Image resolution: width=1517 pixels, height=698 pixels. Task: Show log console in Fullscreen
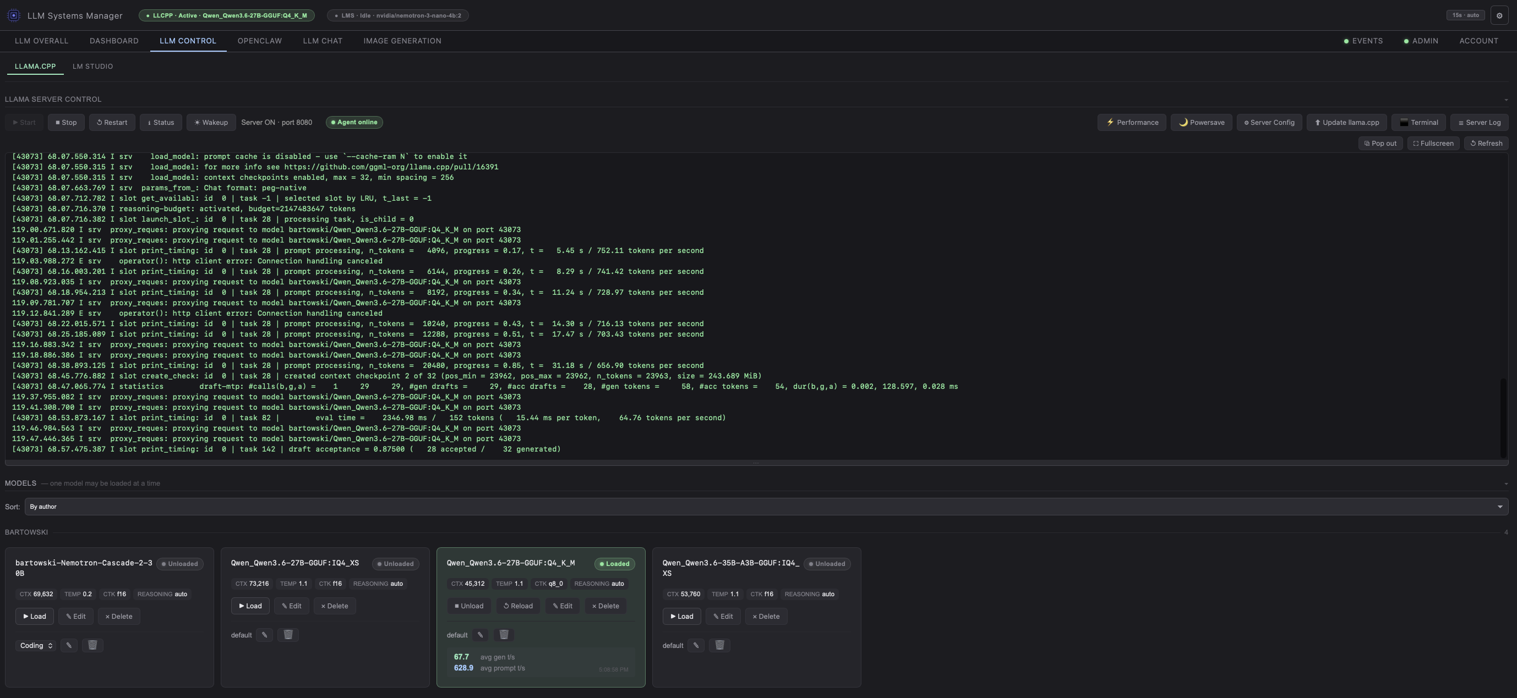pyautogui.click(x=1433, y=143)
